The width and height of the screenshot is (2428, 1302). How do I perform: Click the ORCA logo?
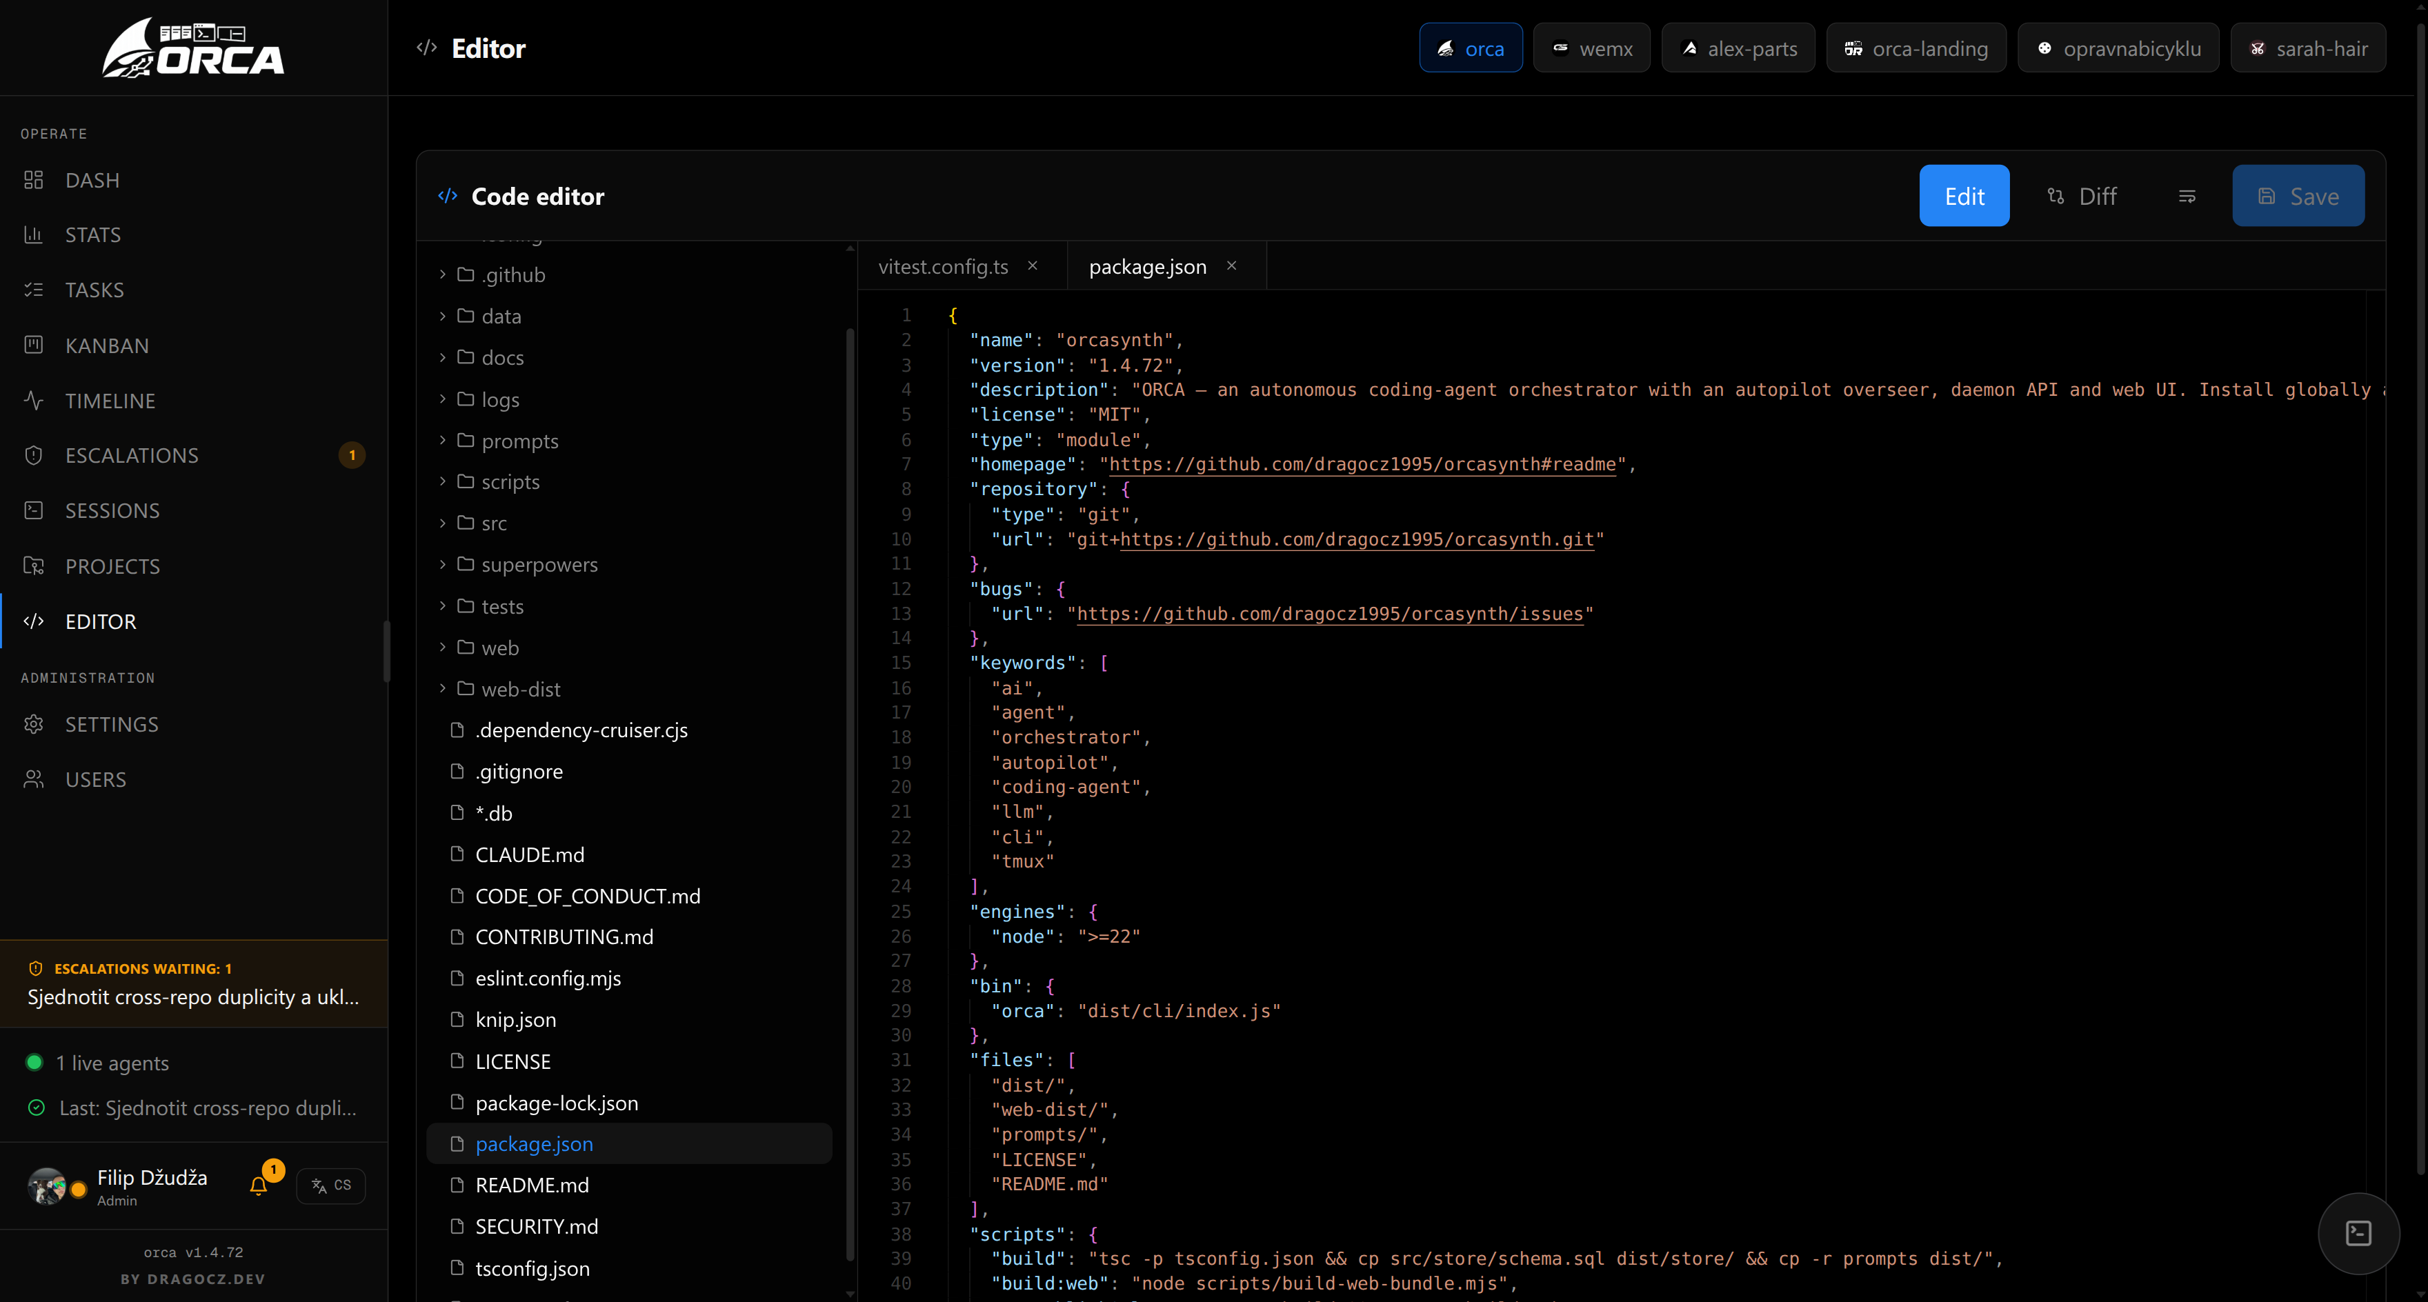193,48
